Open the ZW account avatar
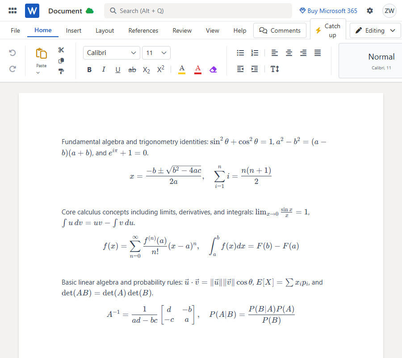The width and height of the screenshot is (402, 358). [389, 11]
